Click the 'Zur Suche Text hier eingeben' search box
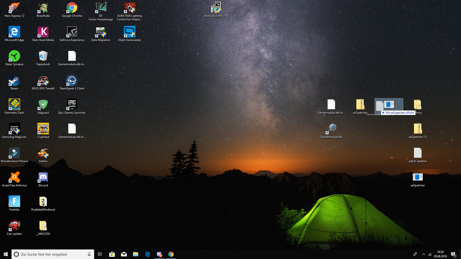 pos(53,254)
